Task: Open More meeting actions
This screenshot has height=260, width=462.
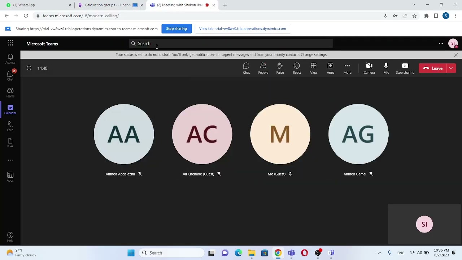Action: pyautogui.click(x=347, y=68)
